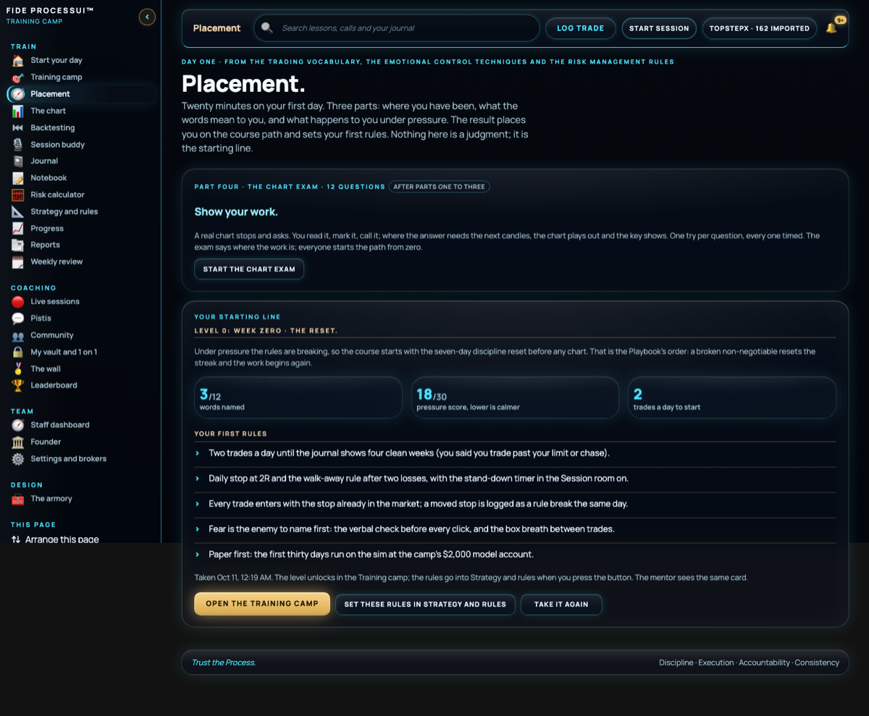Click the Placement label in top bar
This screenshot has height=716, width=869.
[217, 28]
